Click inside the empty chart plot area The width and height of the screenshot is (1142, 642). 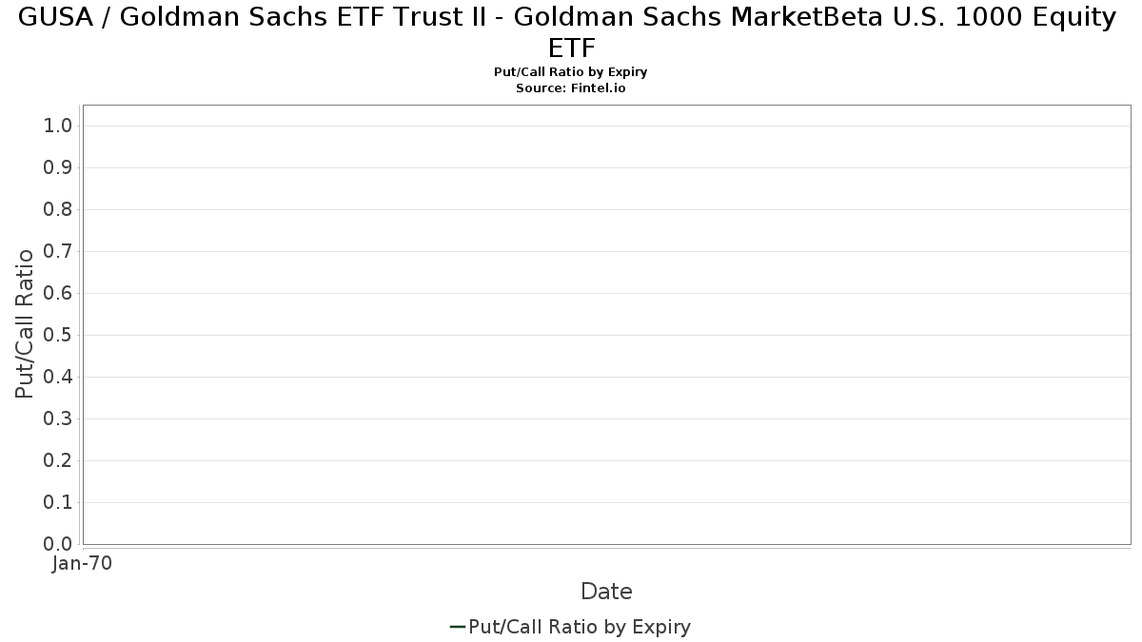(x=606, y=324)
